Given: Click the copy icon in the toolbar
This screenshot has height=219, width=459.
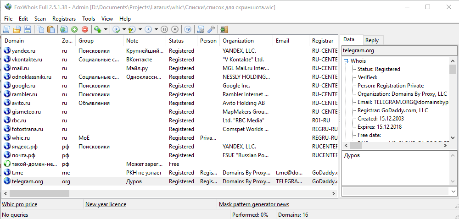Looking at the screenshot, I should click(40, 29).
